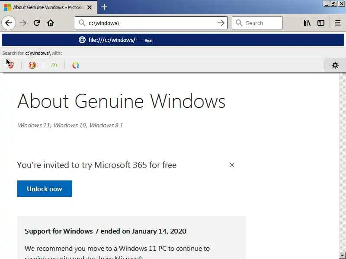
Task: Open the Library bookmarks icon
Action: pos(307,23)
